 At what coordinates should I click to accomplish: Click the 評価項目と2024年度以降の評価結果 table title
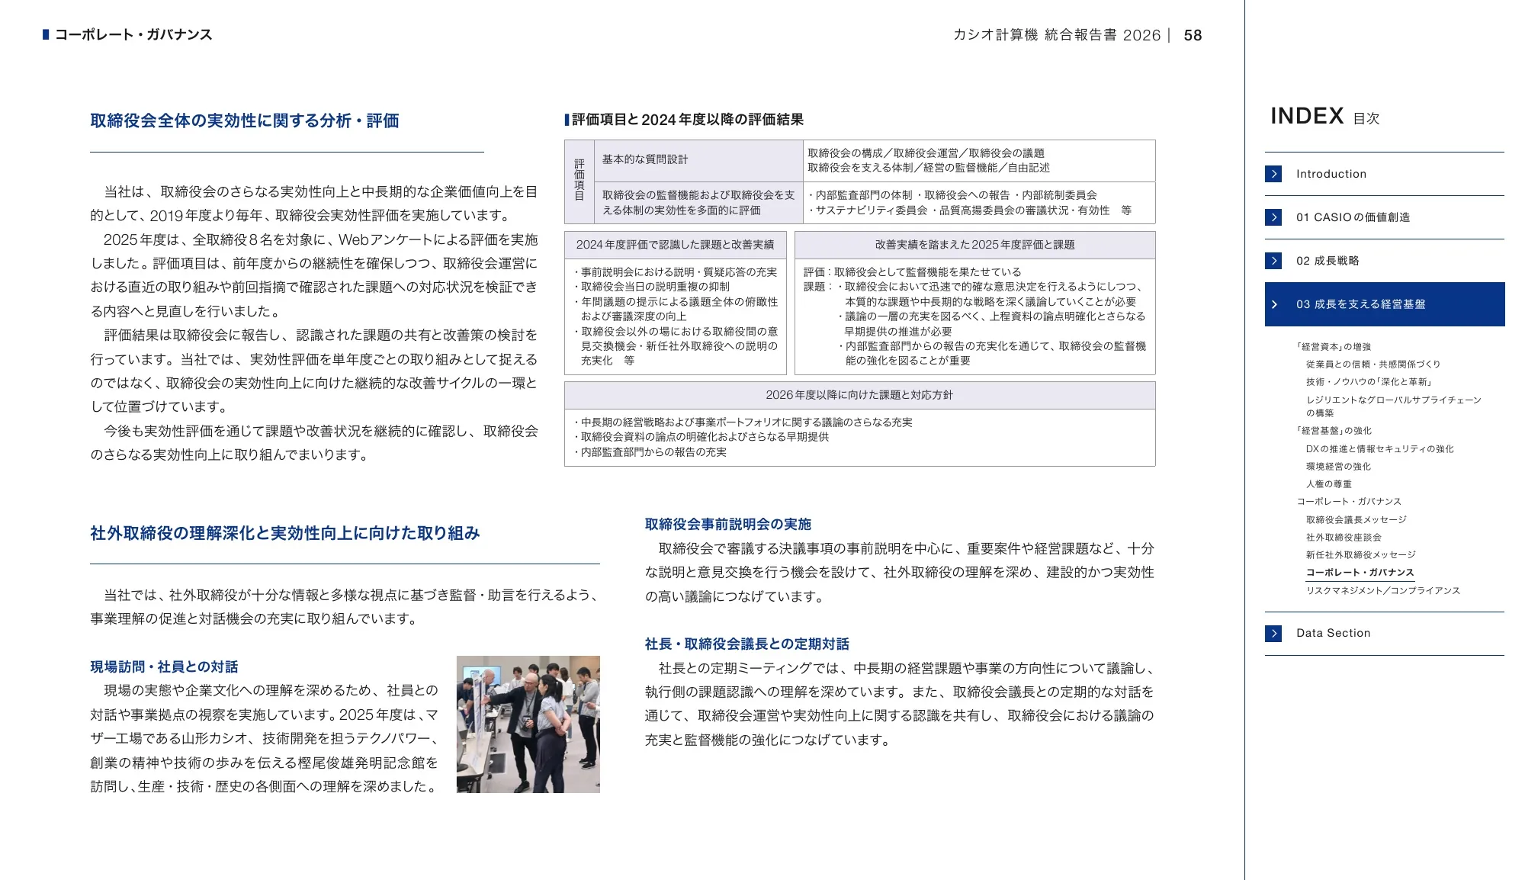[x=688, y=120]
